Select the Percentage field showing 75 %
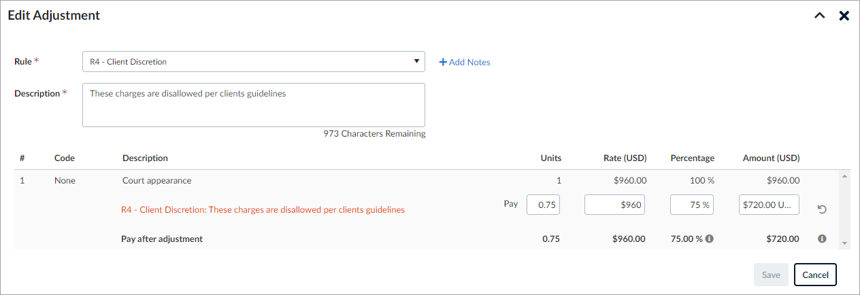 click(x=692, y=205)
